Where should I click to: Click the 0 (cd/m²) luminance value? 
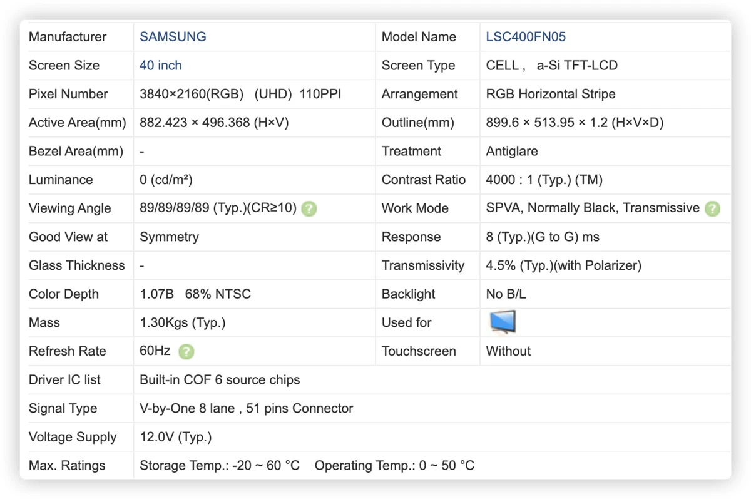[166, 180]
